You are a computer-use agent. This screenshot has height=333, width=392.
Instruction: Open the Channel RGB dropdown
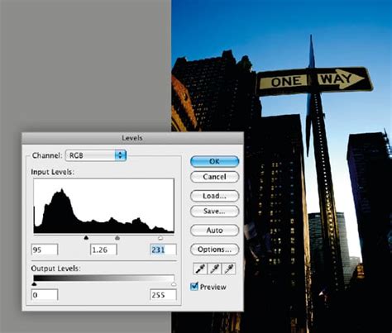96,155
